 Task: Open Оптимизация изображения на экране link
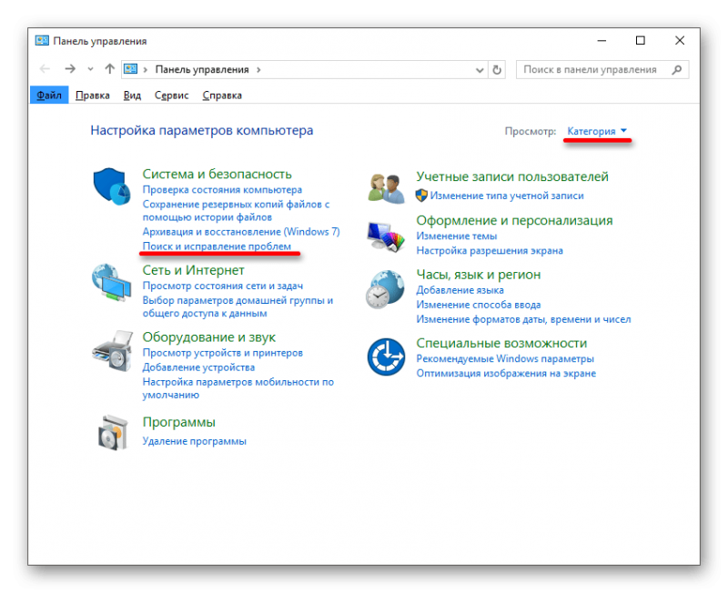(x=506, y=374)
